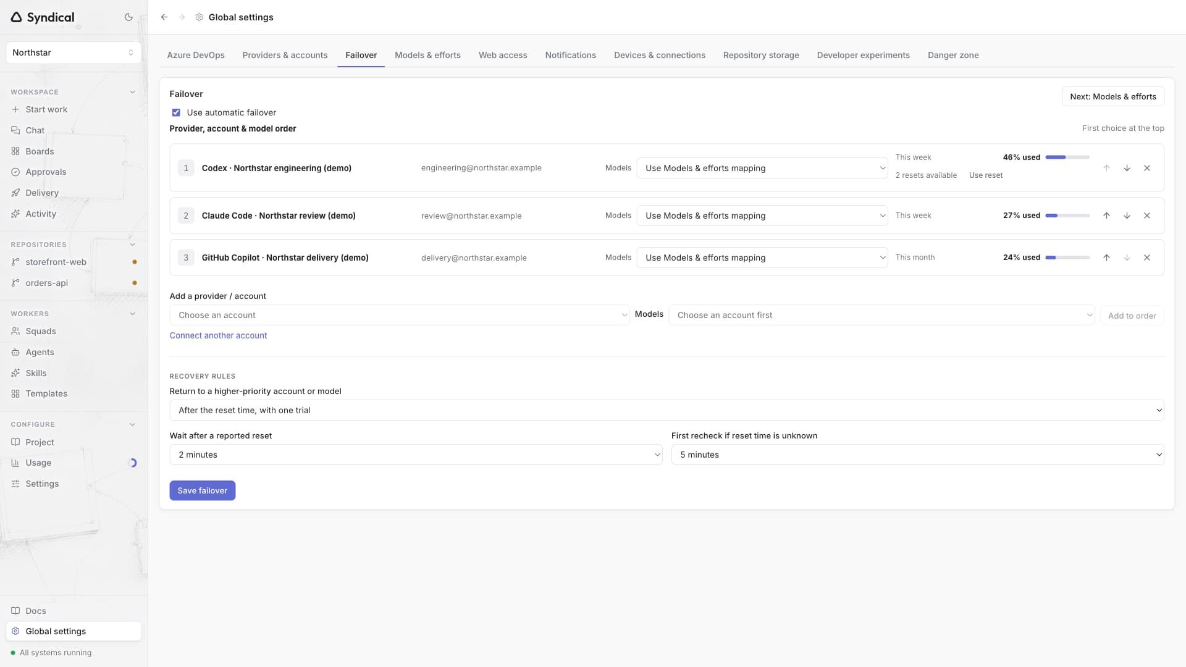Click Connect another account link
Image resolution: width=1186 pixels, height=667 pixels.
click(218, 335)
